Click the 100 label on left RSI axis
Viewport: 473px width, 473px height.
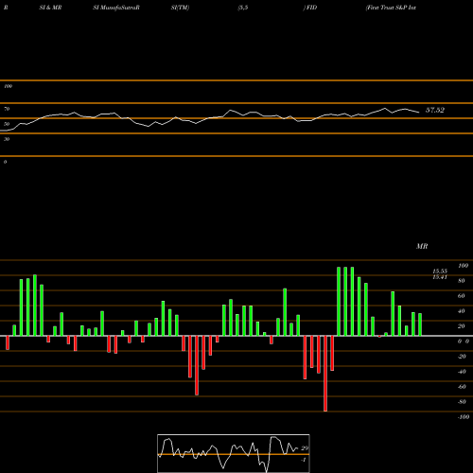(x=8, y=86)
